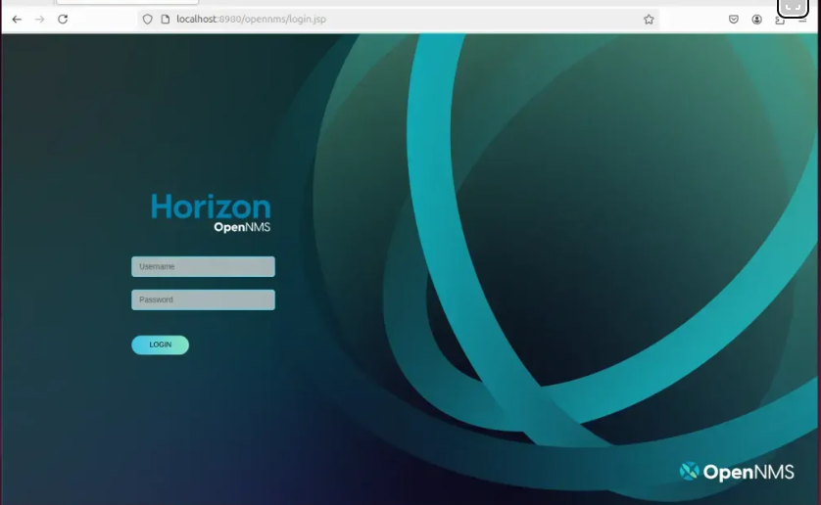The height and width of the screenshot is (505, 821).
Task: Open the Firefox application menu
Action: point(803,20)
